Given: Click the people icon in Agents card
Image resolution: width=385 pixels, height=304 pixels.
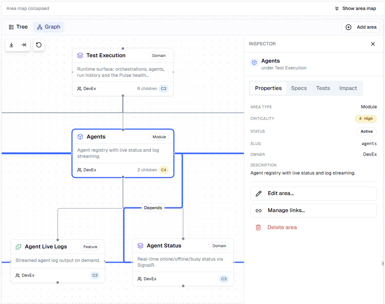Looking at the screenshot, I should click(79, 170).
